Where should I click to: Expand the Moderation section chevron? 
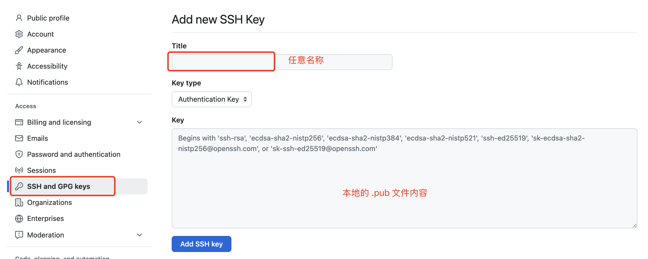click(140, 235)
